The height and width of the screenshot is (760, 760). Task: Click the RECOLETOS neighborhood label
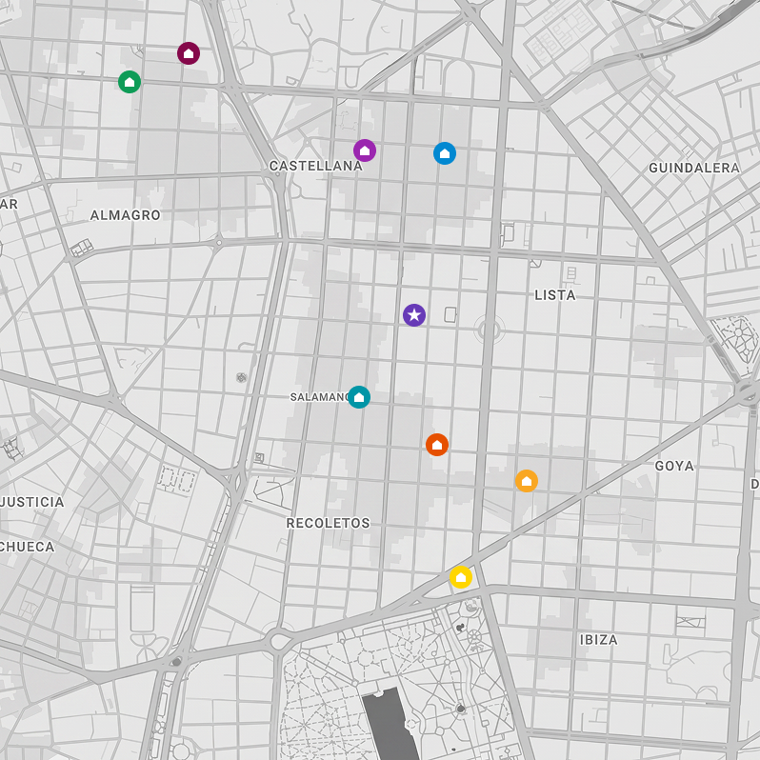(x=329, y=523)
